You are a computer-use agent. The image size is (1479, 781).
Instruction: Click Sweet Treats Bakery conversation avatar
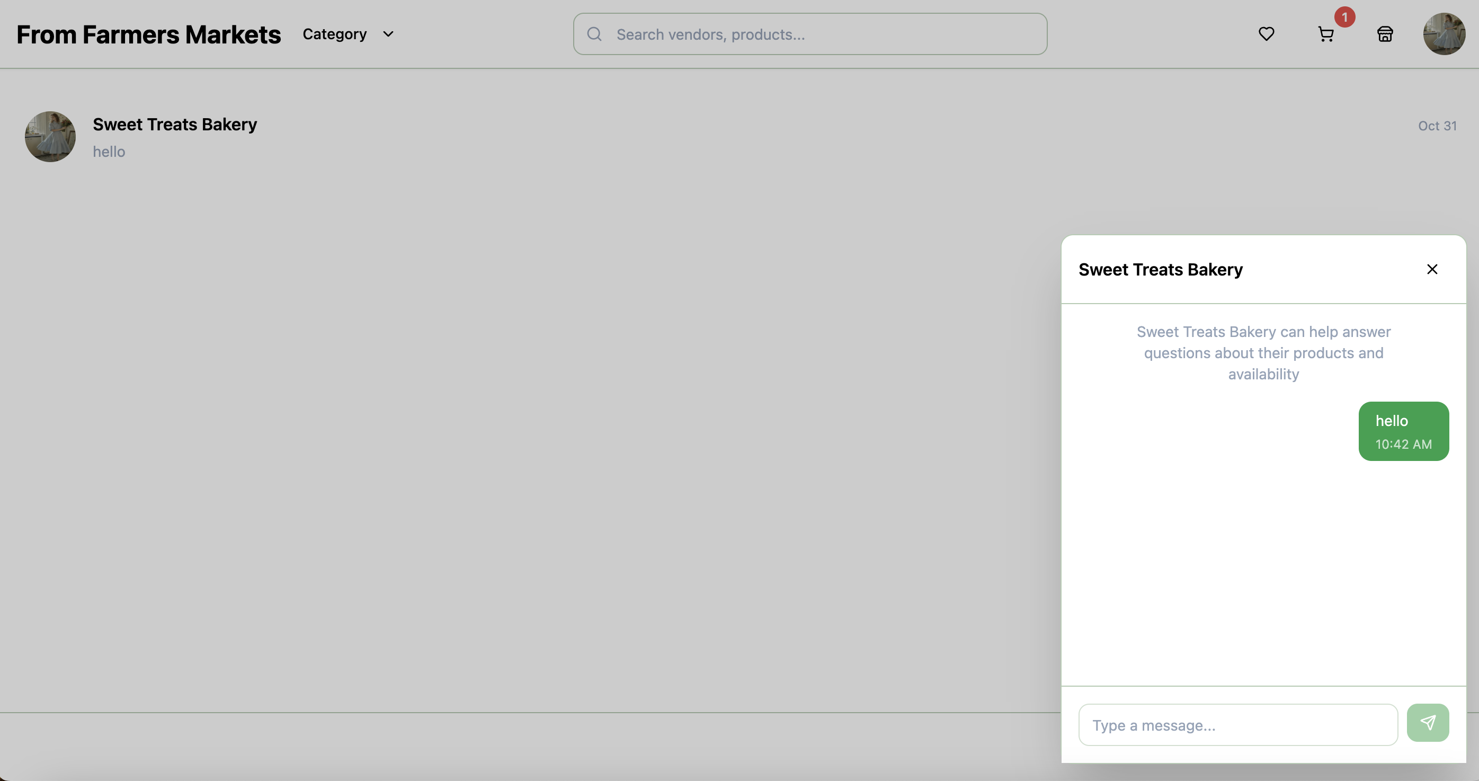[x=50, y=137]
